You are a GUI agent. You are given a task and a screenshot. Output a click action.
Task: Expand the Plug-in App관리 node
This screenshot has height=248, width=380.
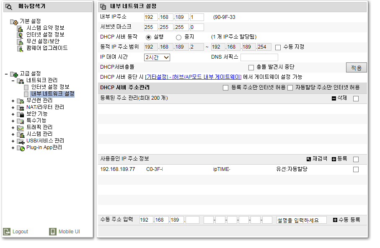tap(13, 148)
